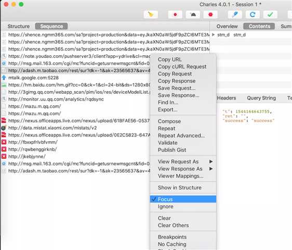Select the note.youdao.com pushserver3 row
Image resolution: width=292 pixels, height=250 pixels.
point(75,56)
